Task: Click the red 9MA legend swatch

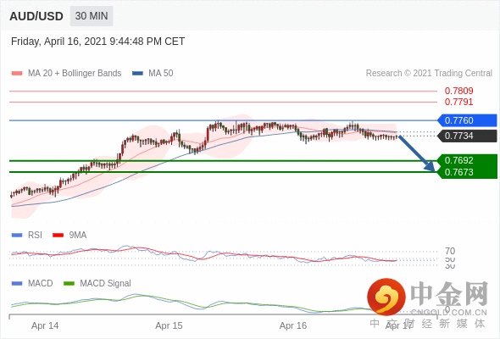Action: (x=58, y=235)
